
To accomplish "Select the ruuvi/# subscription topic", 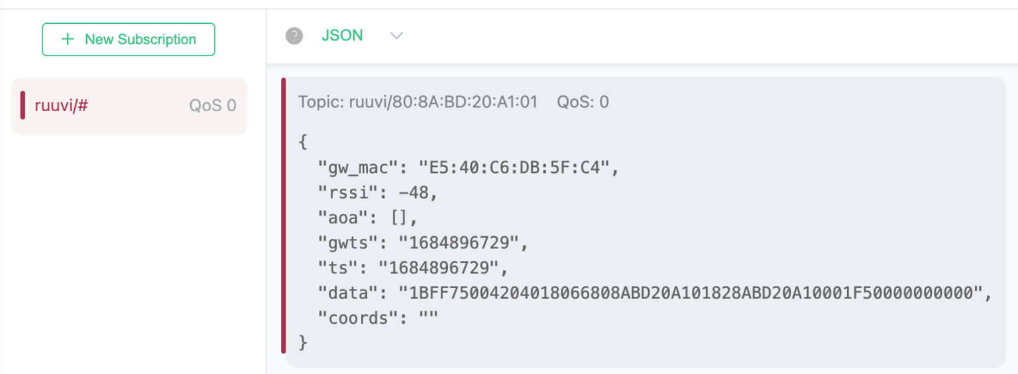I will (x=129, y=106).
